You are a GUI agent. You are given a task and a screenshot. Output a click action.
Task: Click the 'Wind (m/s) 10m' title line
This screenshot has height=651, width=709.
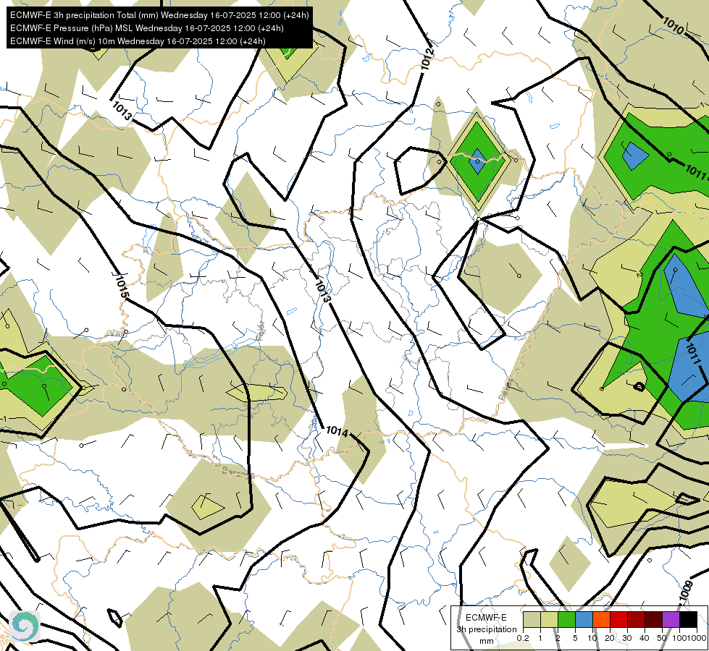coord(138,41)
